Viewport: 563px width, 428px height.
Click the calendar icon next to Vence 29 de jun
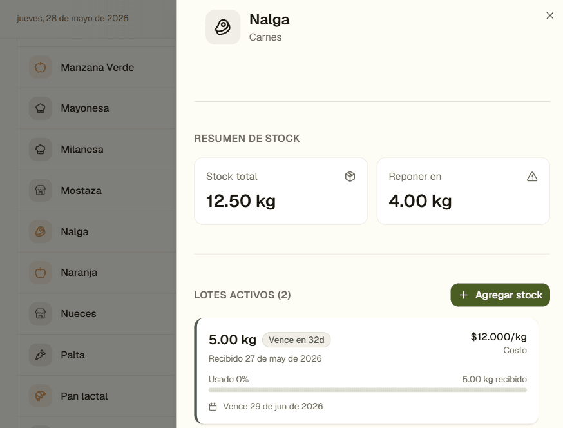click(213, 407)
